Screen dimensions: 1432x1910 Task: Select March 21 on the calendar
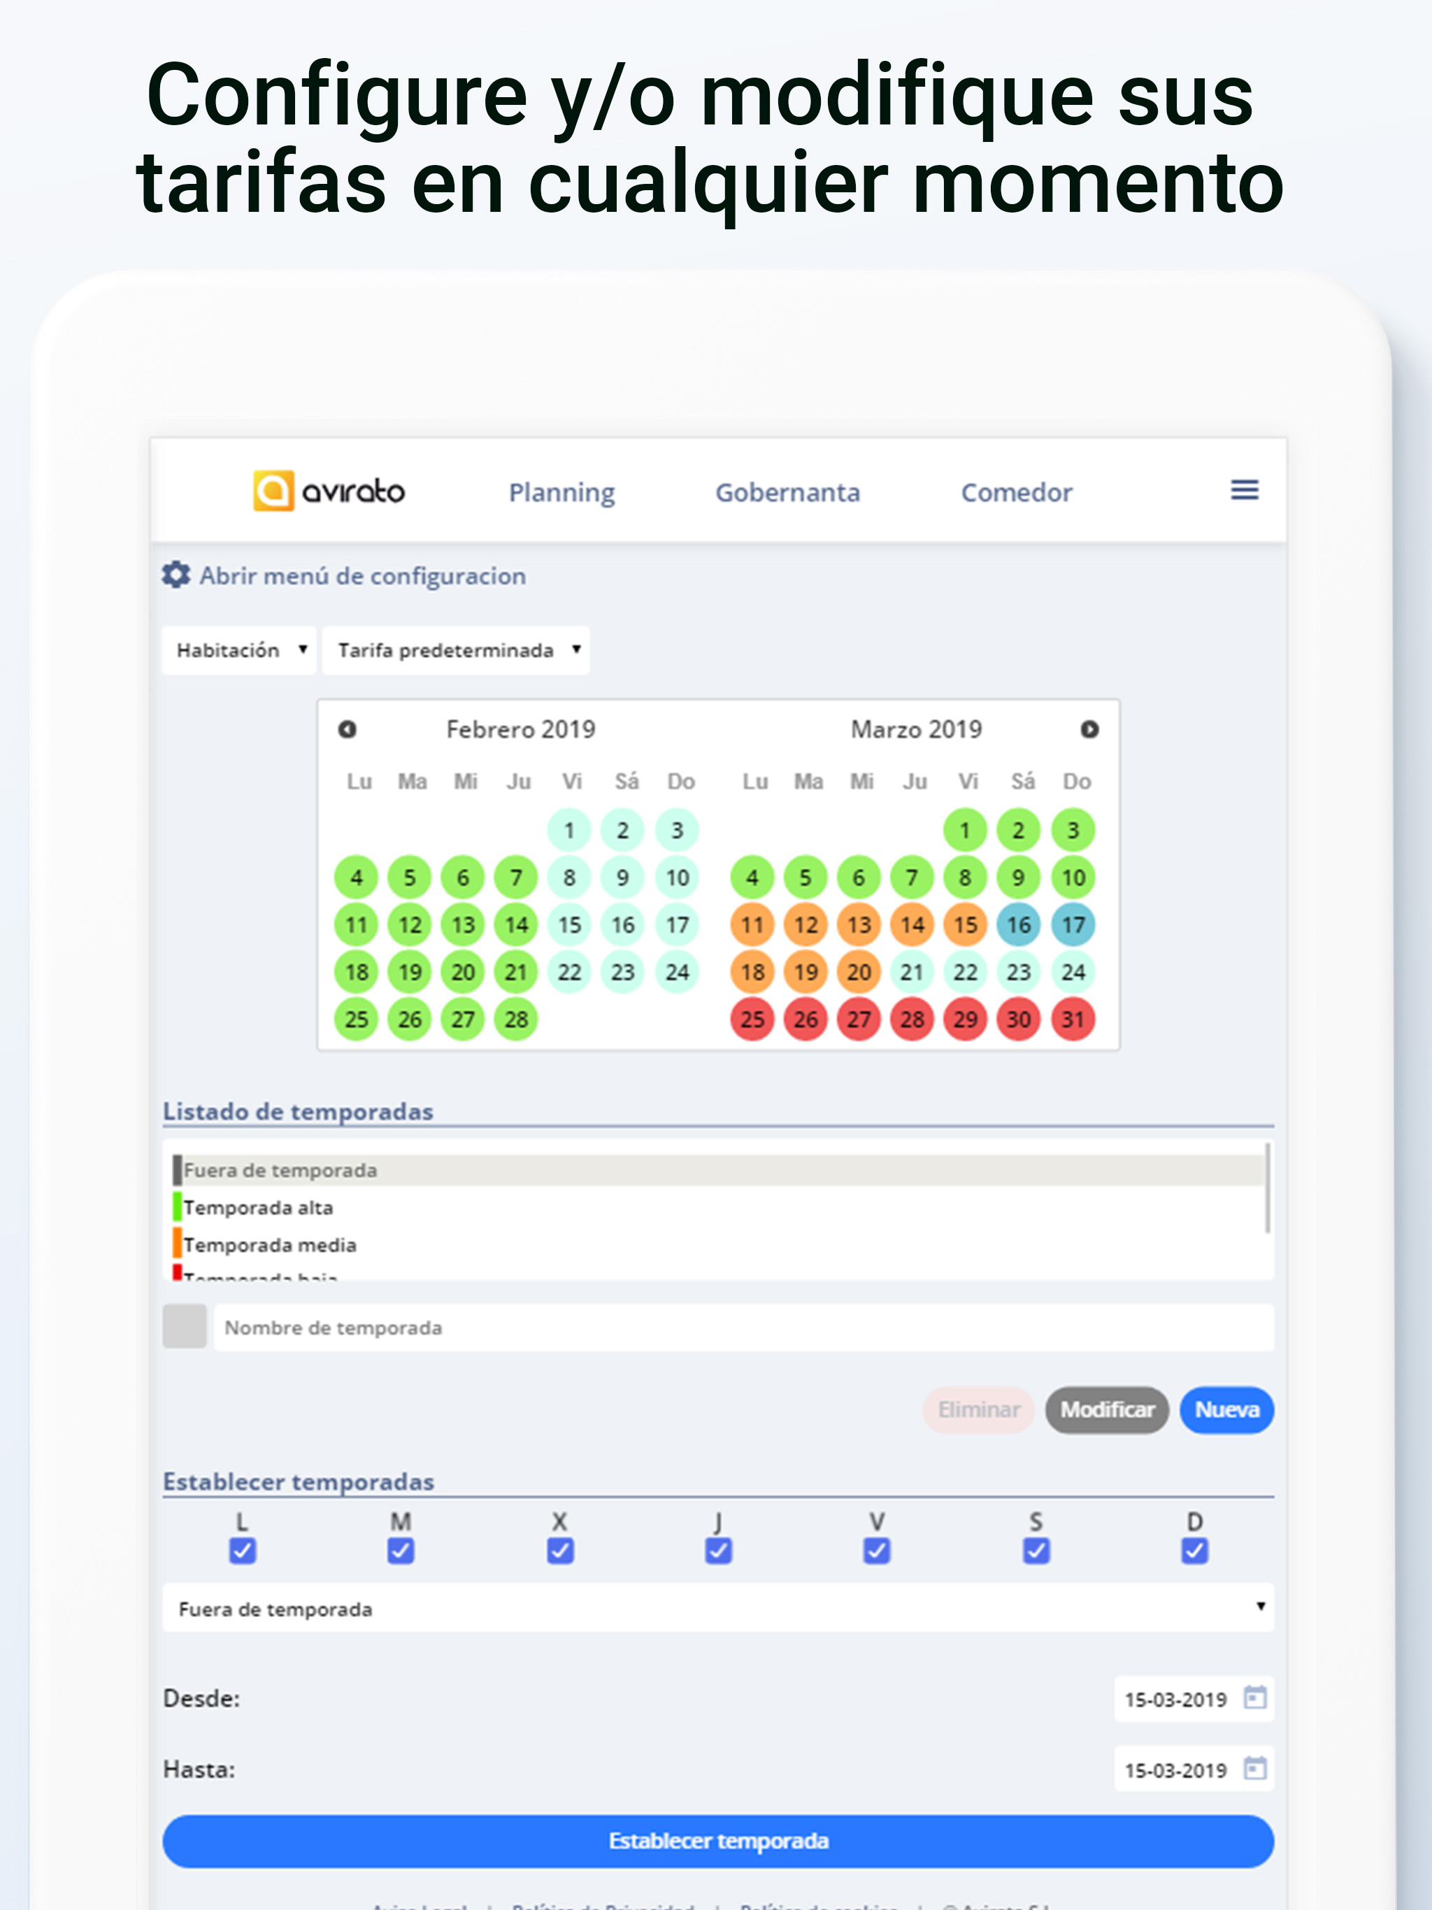pos(912,972)
